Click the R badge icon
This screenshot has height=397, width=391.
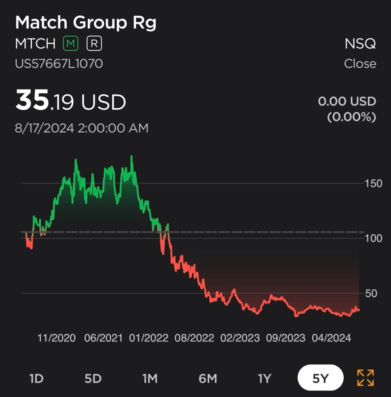94,44
